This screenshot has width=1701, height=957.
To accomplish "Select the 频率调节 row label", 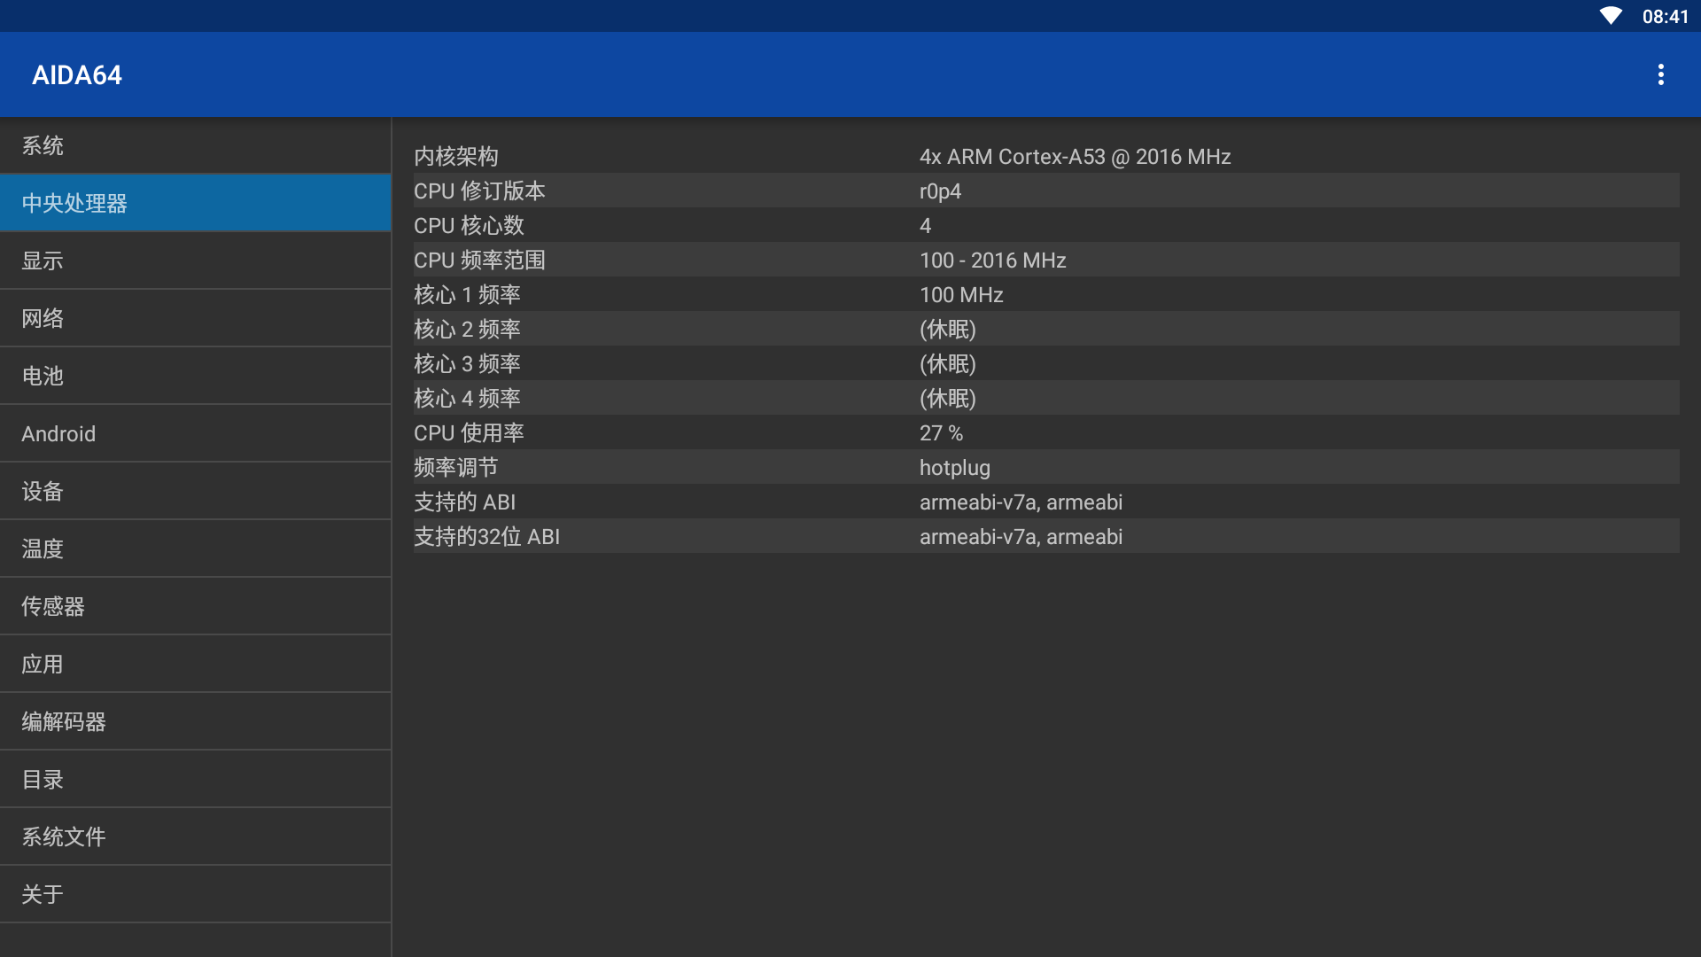I will (455, 468).
